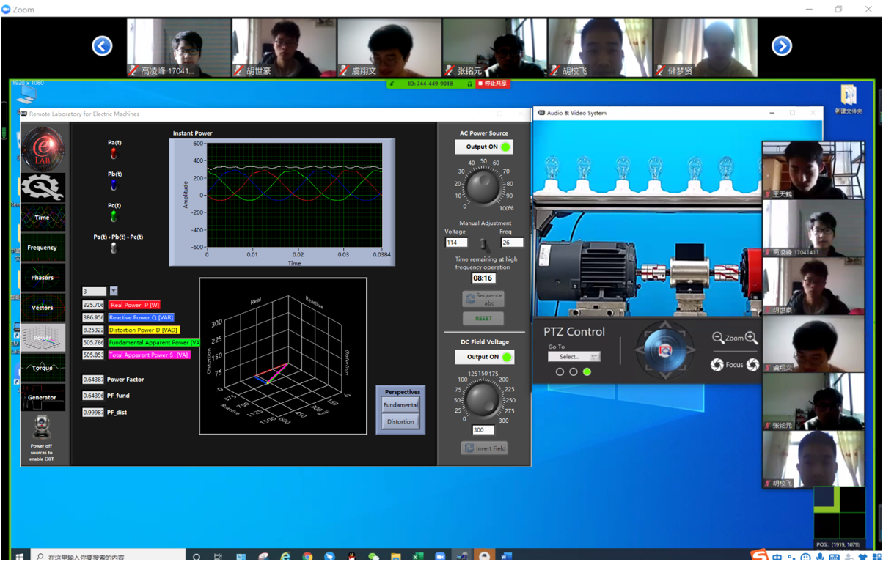The height and width of the screenshot is (562, 883).
Task: Expand the dropdown showing value 3
Action: (114, 292)
